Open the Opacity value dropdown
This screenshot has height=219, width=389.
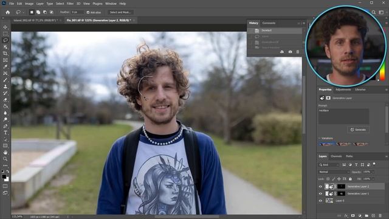[x=373, y=172]
